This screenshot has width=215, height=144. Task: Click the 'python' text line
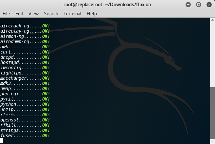(x=25, y=104)
